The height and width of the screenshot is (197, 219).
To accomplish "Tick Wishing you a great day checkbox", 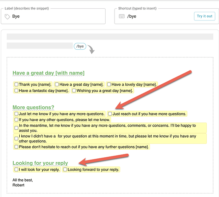I will 74,91.
